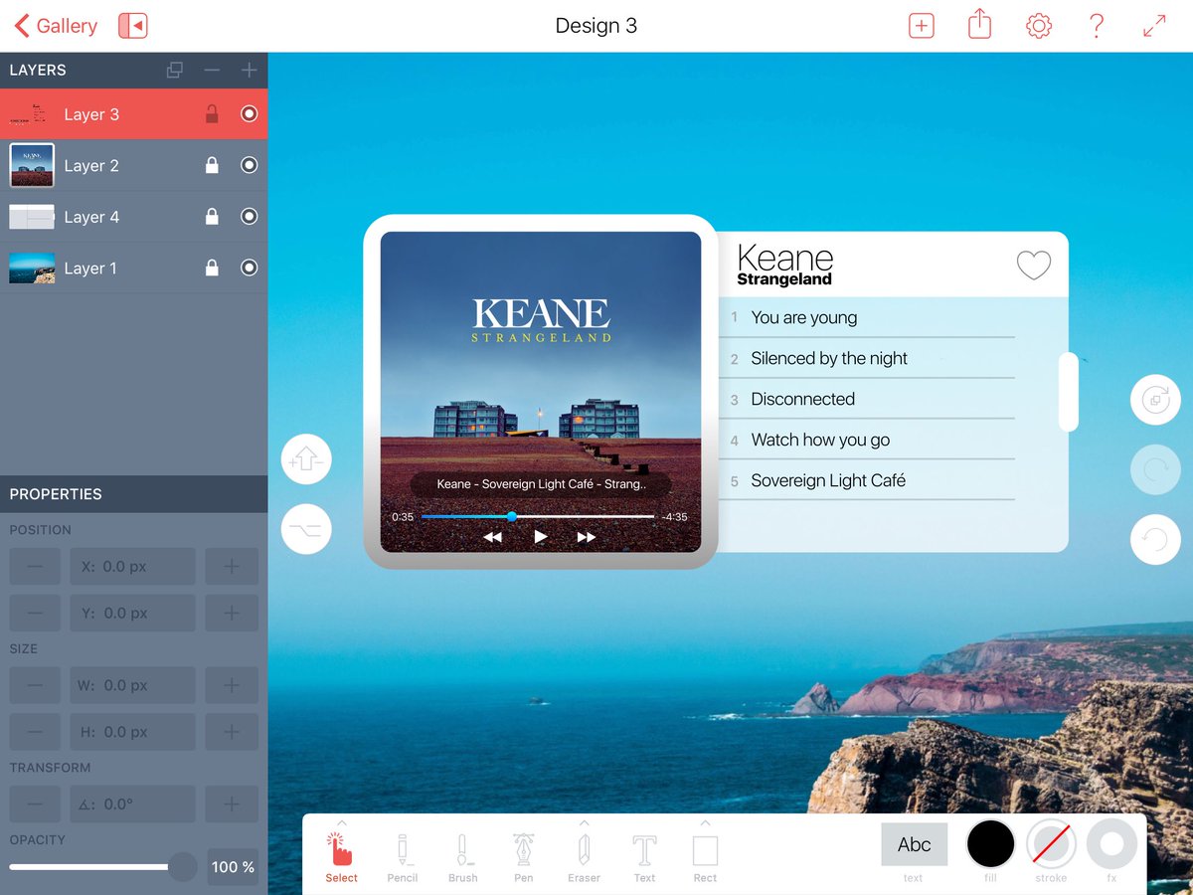Increase the rotation angle
1193x895 pixels.
[x=232, y=804]
